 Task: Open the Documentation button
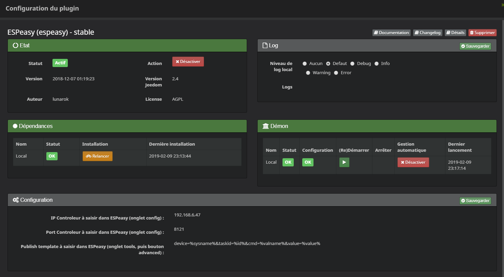(x=391, y=33)
